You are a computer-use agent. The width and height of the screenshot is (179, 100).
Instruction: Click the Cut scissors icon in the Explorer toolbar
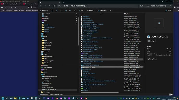52,11
